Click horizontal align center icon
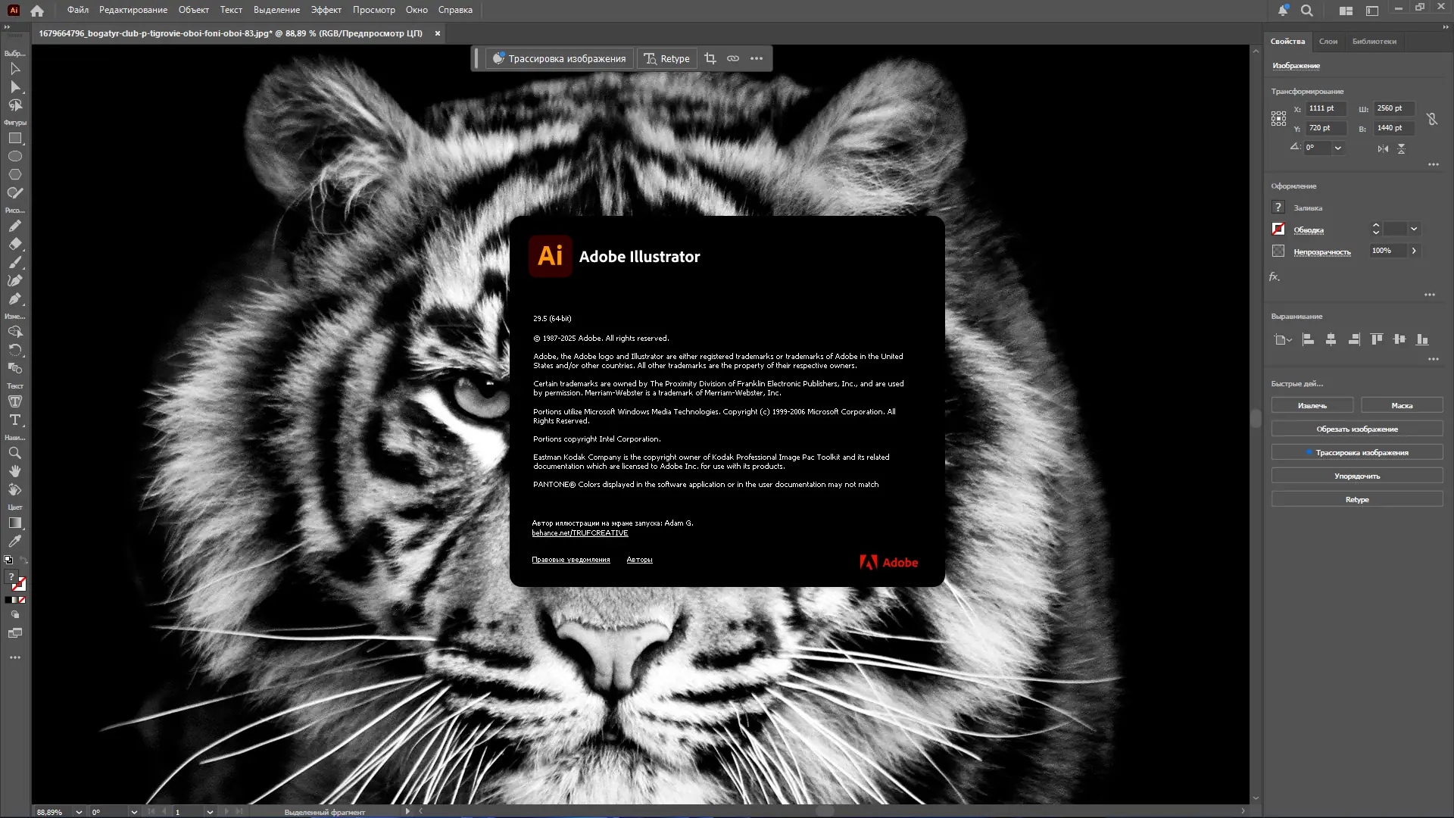Viewport: 1454px width, 818px height. click(x=1331, y=339)
